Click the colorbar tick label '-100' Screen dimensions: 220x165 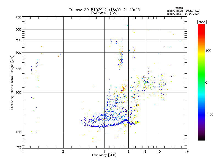[209, 115]
